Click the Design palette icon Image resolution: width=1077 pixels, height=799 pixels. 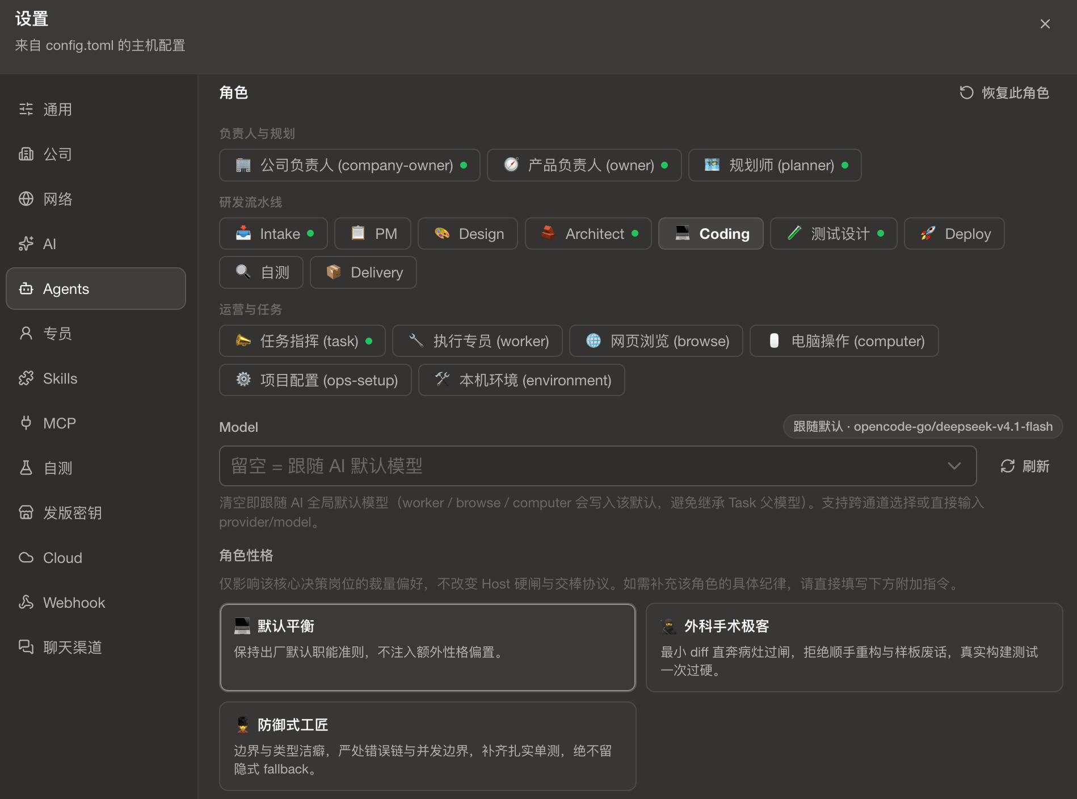[x=441, y=233]
